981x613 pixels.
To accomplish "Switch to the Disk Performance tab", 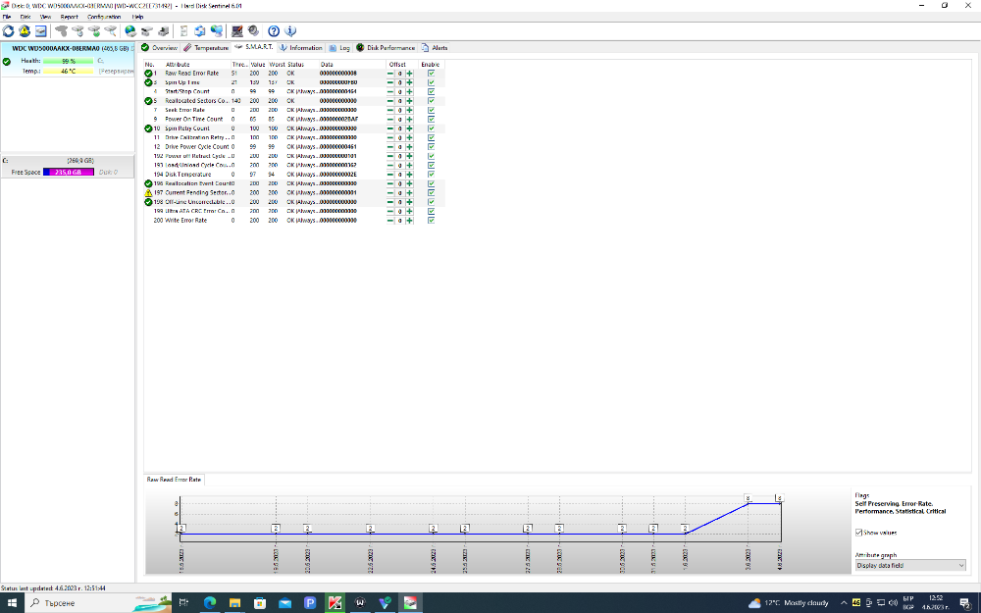I will coord(386,47).
